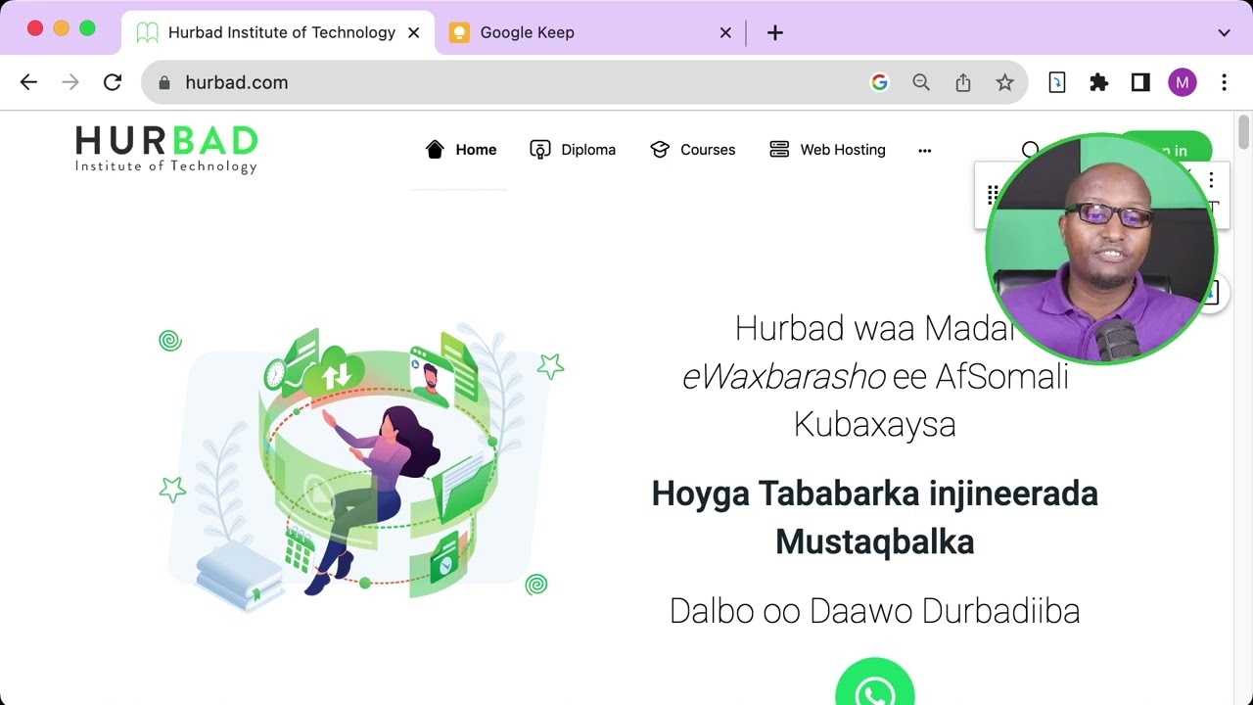Image resolution: width=1253 pixels, height=705 pixels.
Task: Close the Hurbad Institute of Technology tab
Action: click(x=413, y=32)
